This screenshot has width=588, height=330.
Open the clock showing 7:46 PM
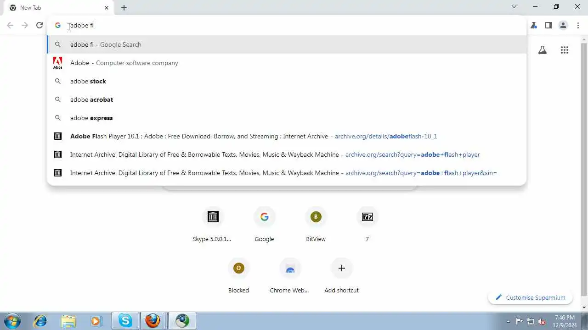click(565, 321)
